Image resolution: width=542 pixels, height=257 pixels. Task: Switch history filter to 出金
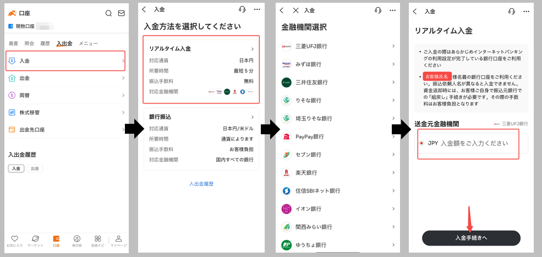35,168
